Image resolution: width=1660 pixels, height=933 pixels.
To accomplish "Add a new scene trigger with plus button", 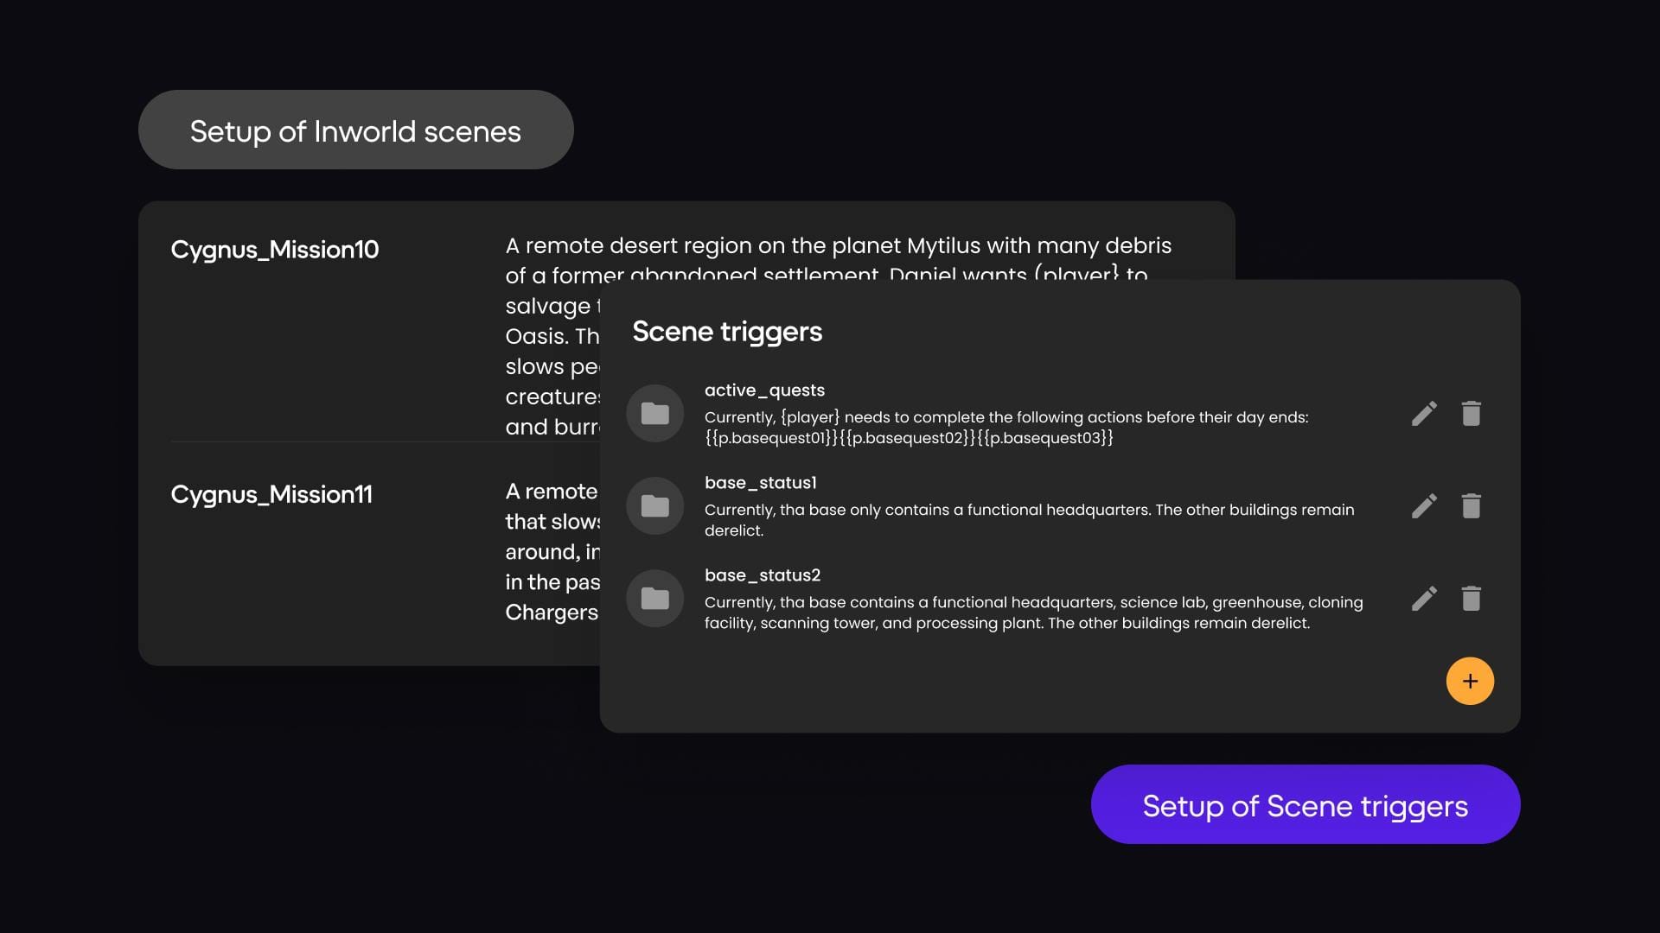I will click(x=1470, y=682).
